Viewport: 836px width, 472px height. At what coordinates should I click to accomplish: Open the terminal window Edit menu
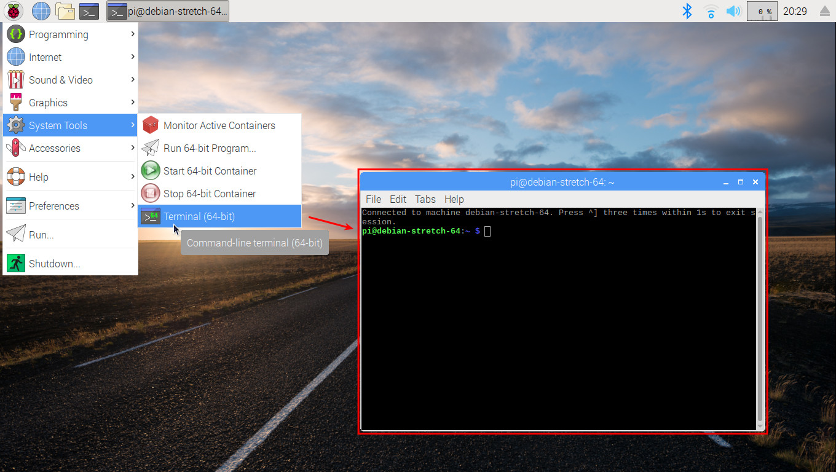pyautogui.click(x=398, y=199)
